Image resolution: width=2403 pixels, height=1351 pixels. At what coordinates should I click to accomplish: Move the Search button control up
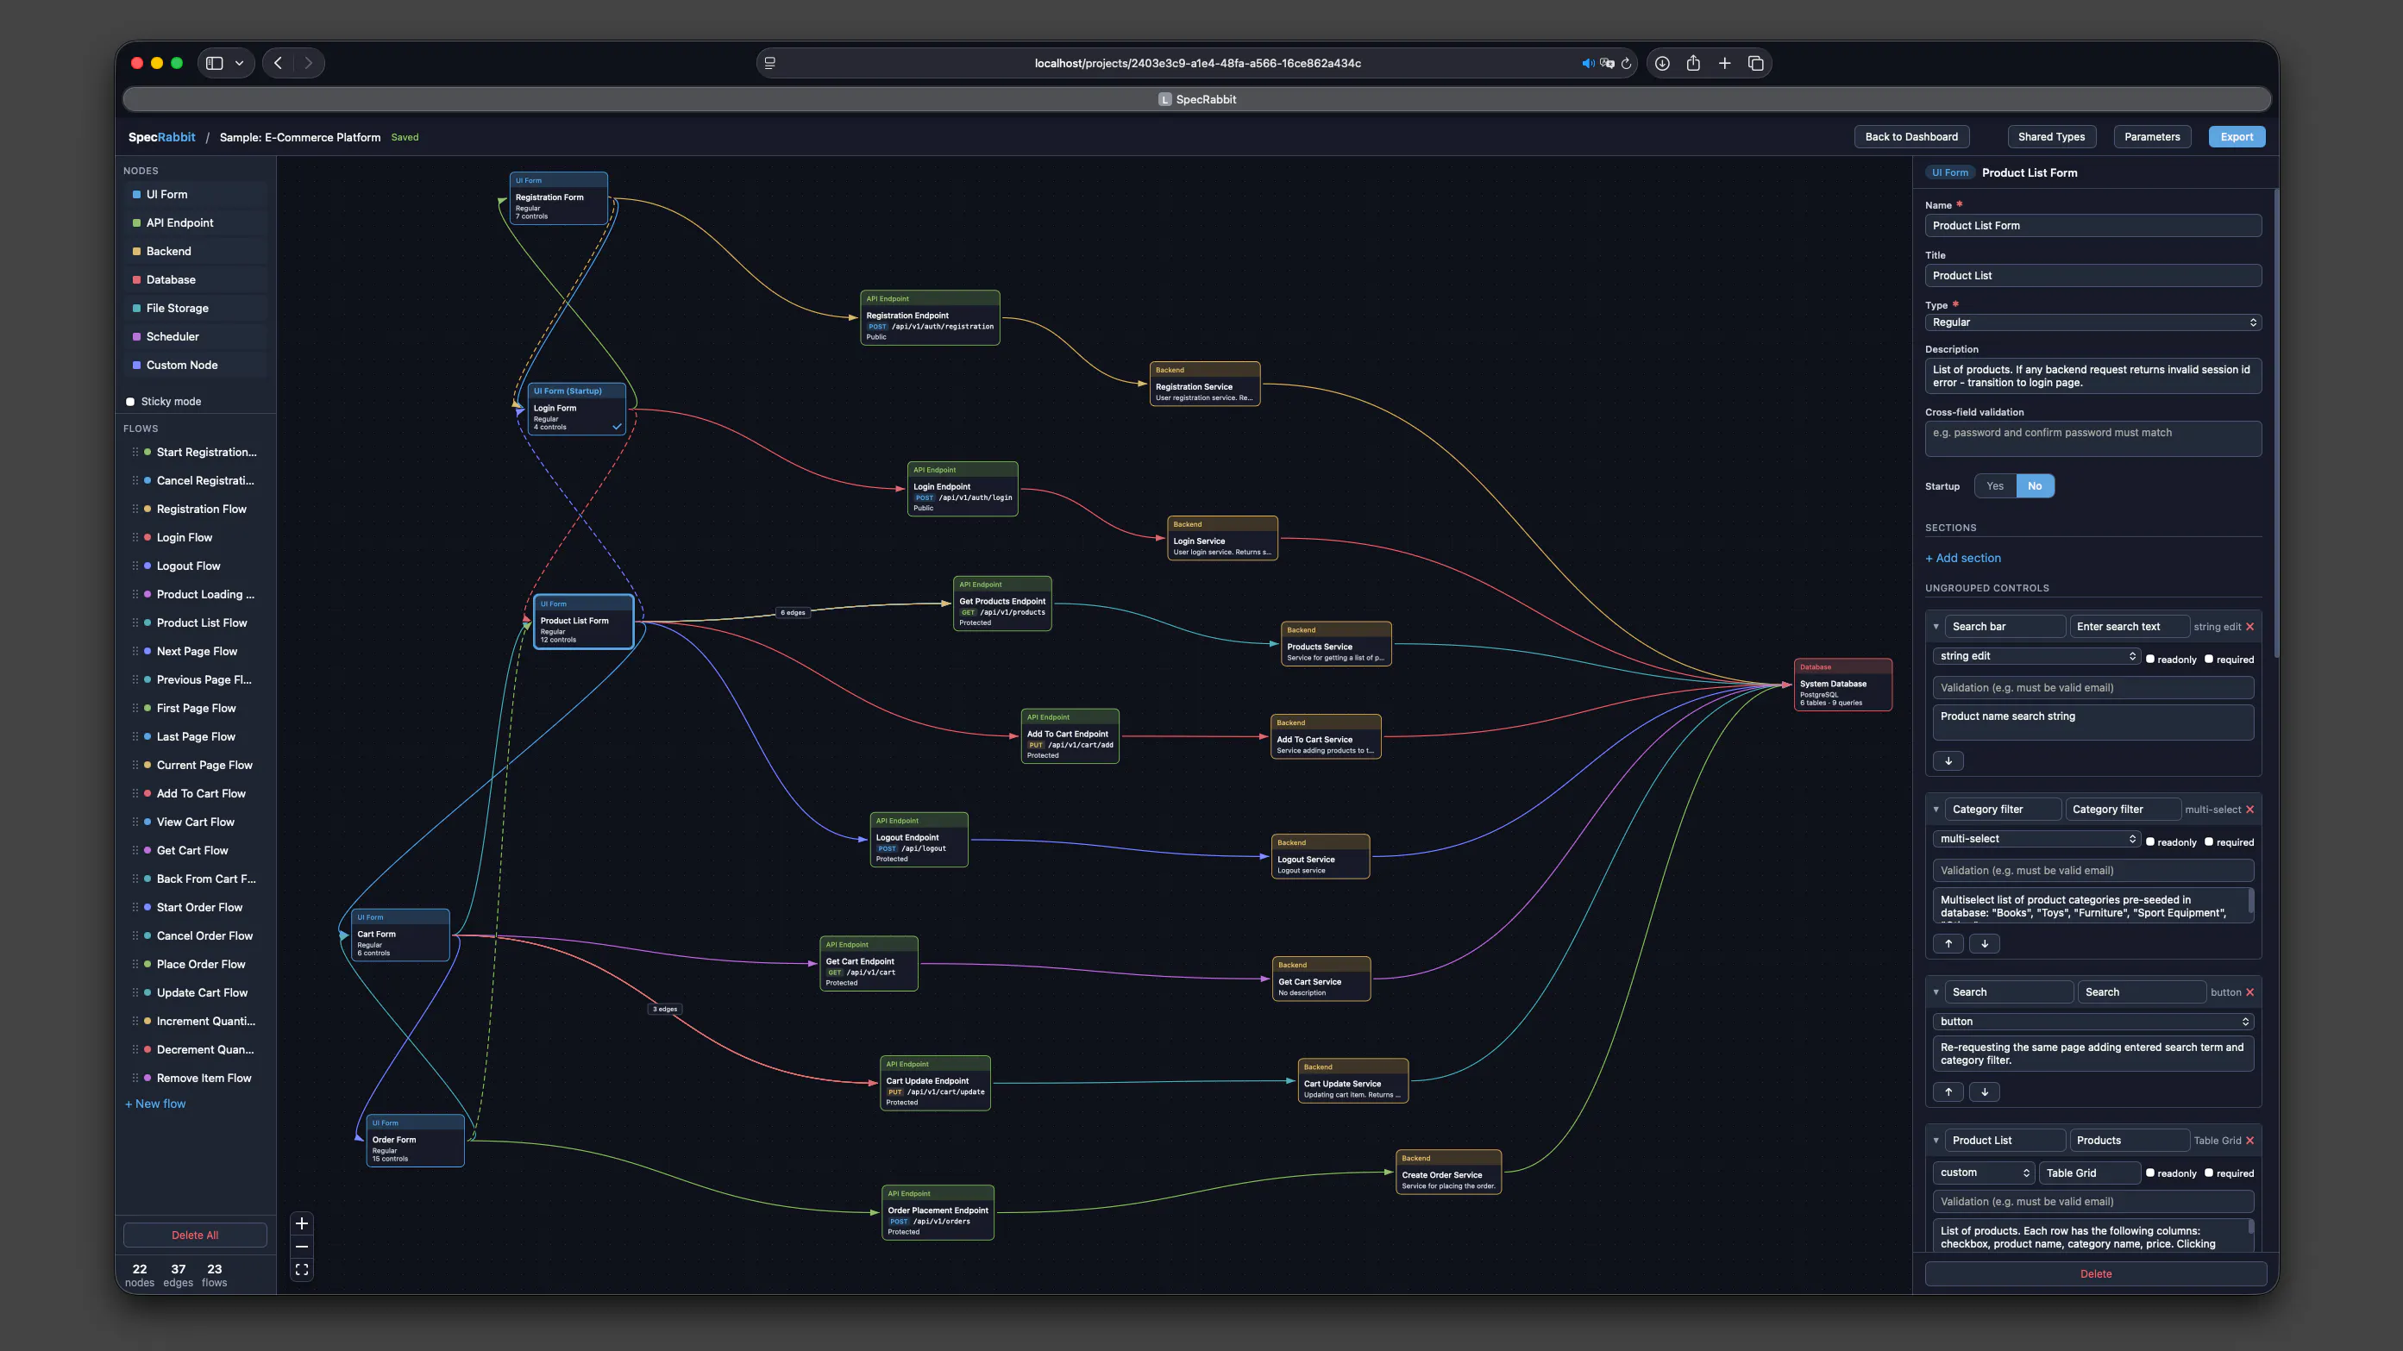point(1948,1091)
